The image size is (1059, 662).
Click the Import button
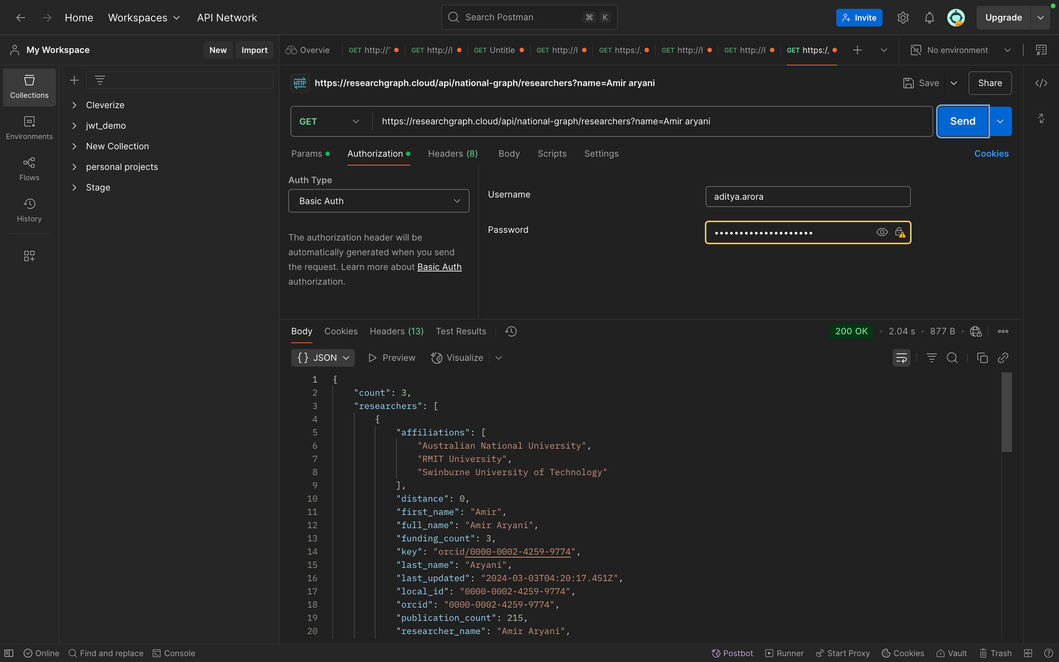[x=254, y=50]
